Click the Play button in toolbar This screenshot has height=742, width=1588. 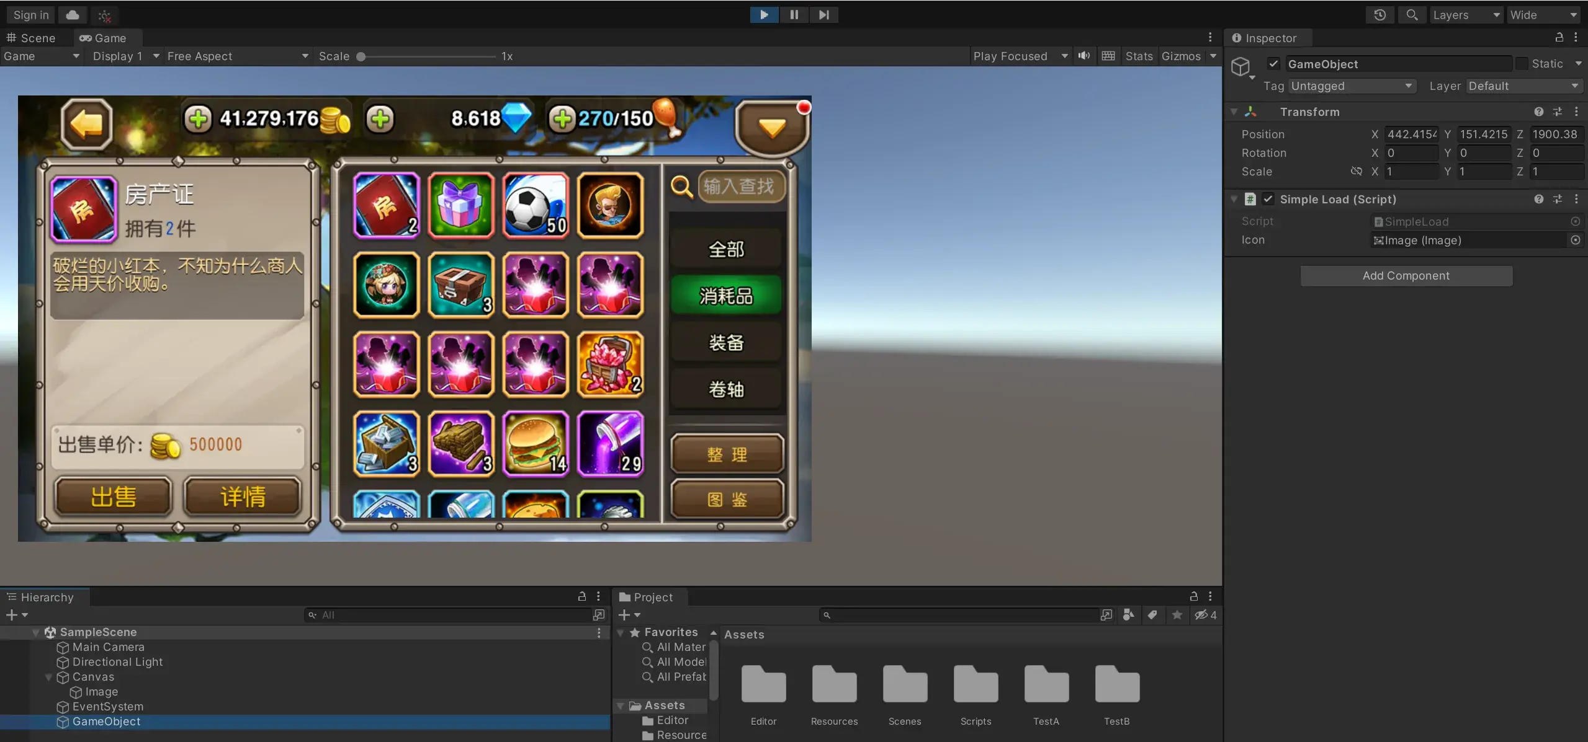click(x=764, y=15)
